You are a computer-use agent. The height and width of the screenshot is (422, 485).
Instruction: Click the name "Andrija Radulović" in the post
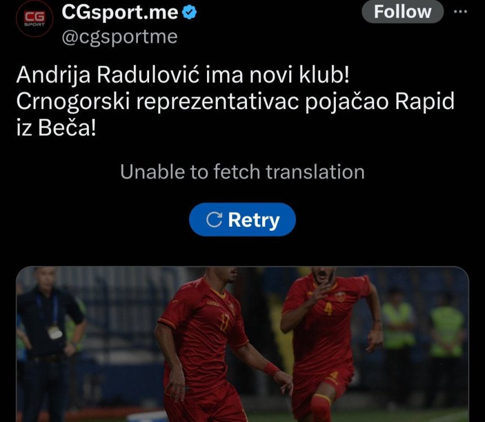point(107,75)
